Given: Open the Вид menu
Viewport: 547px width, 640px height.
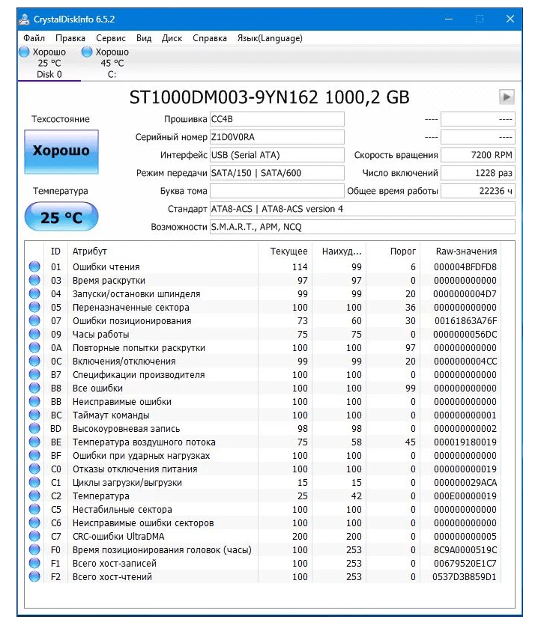Looking at the screenshot, I should [144, 38].
